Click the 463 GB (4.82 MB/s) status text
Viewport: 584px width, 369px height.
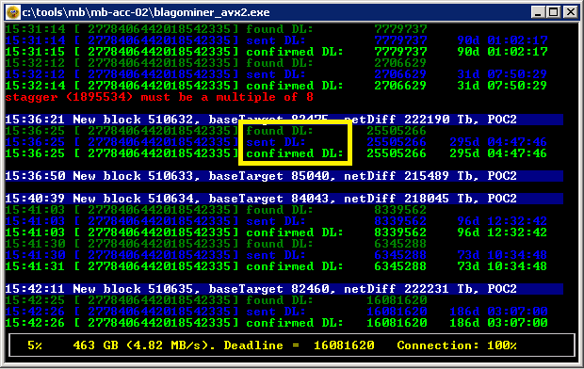(x=144, y=345)
